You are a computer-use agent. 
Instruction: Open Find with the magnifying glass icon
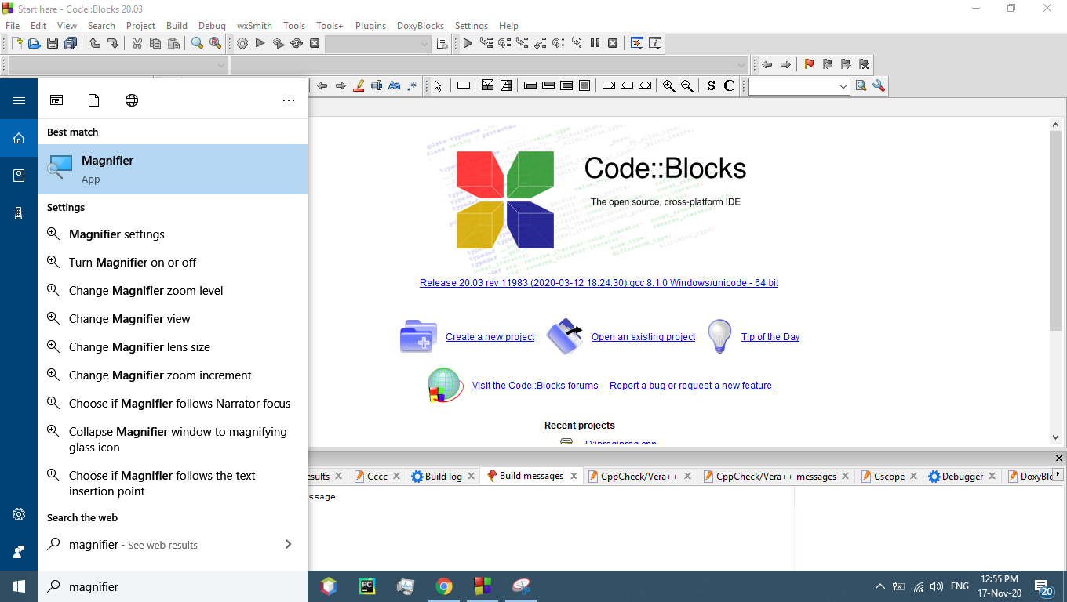(x=197, y=43)
